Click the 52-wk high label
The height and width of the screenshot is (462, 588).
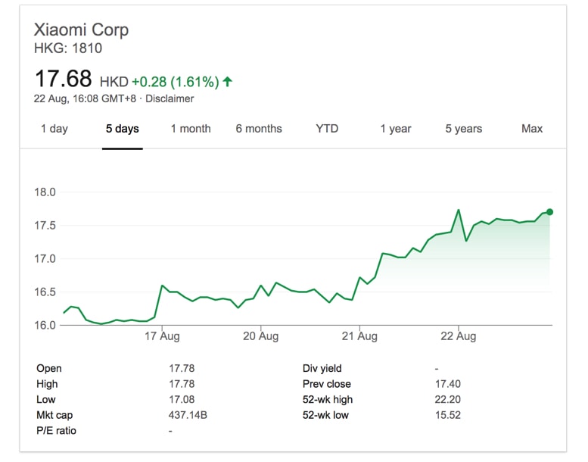tap(328, 399)
